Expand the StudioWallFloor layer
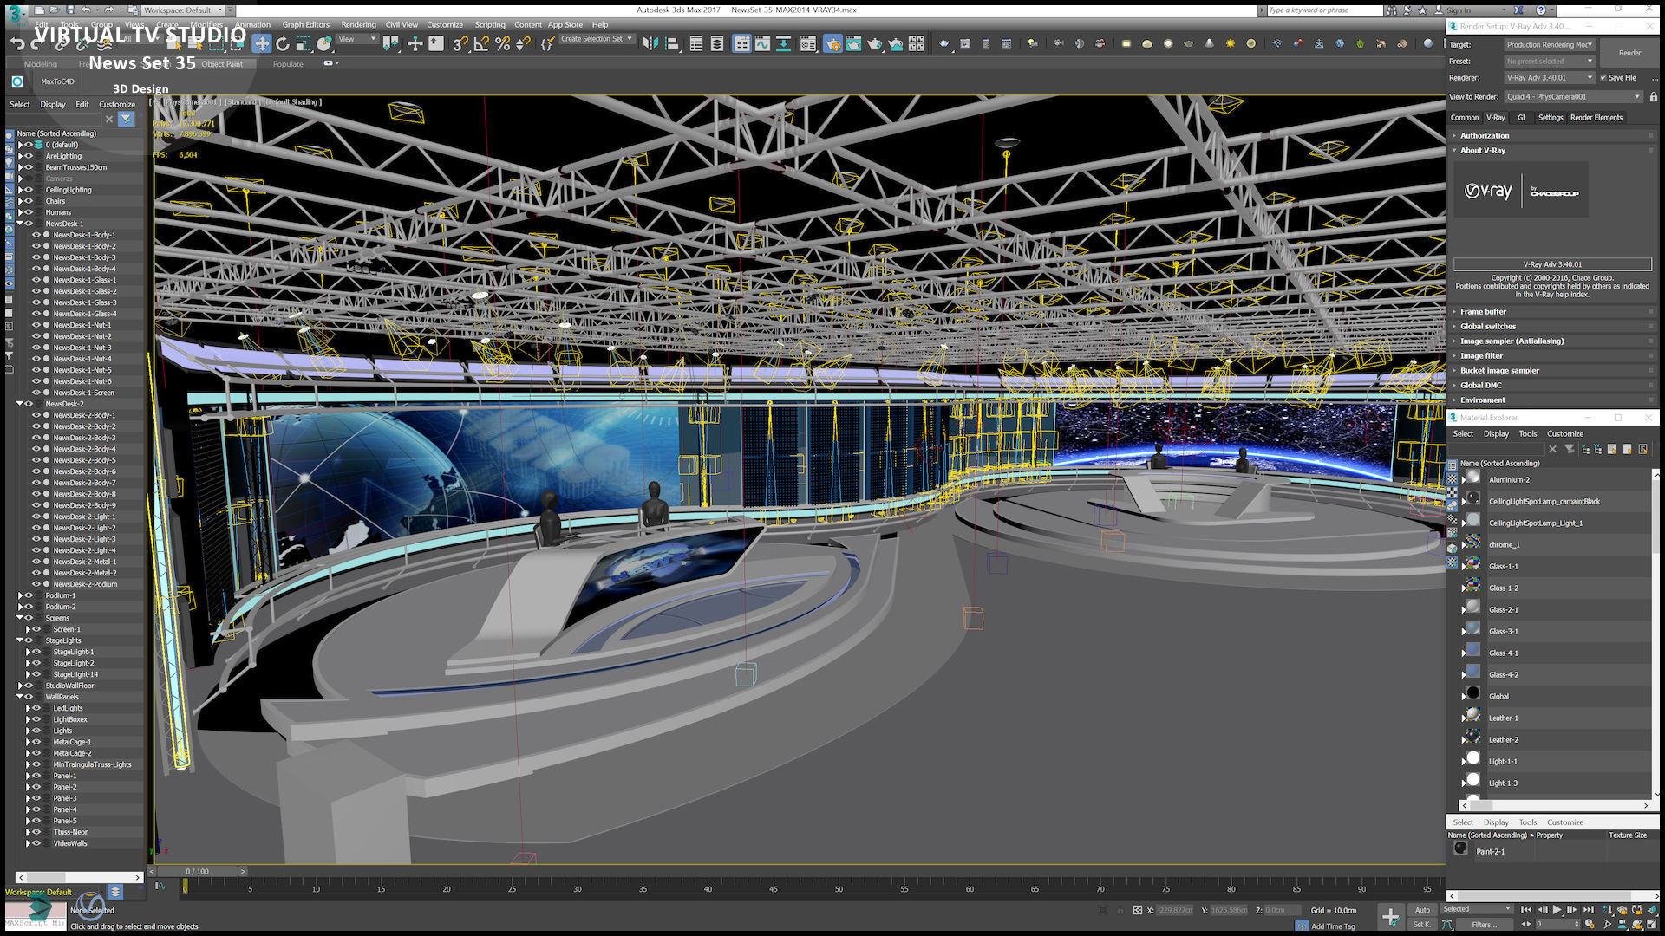 point(20,686)
